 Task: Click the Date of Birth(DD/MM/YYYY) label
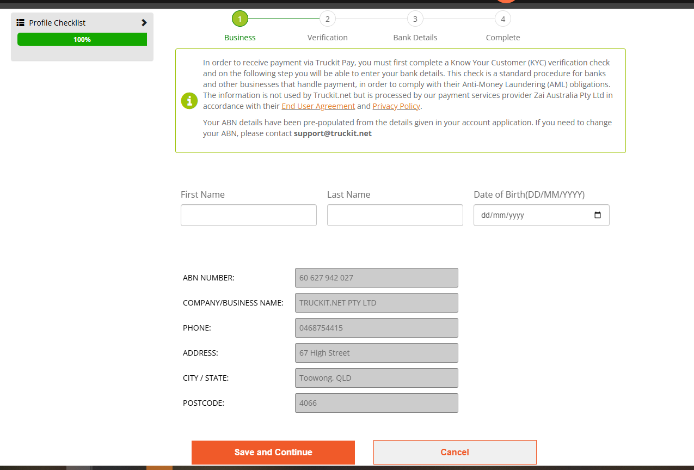click(x=529, y=194)
